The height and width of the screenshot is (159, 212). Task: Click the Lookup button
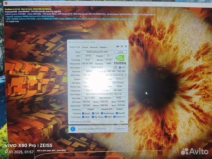pyautogui.click(x=120, y=52)
